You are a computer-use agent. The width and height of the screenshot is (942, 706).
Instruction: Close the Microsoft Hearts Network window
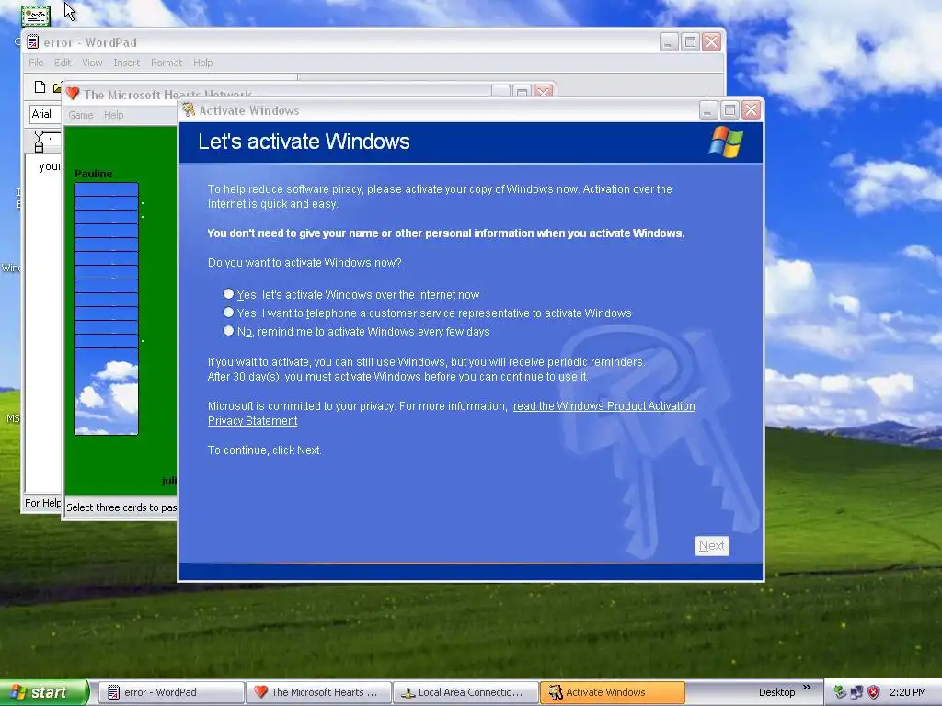coord(544,93)
